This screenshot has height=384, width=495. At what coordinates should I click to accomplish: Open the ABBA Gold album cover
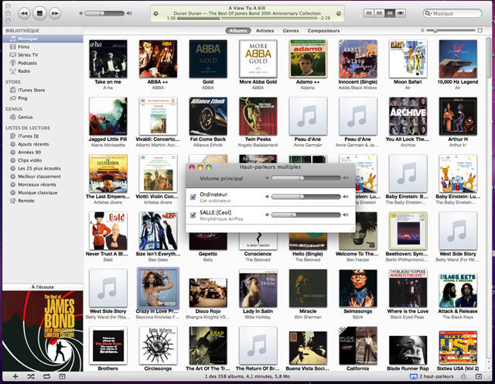coord(208,59)
